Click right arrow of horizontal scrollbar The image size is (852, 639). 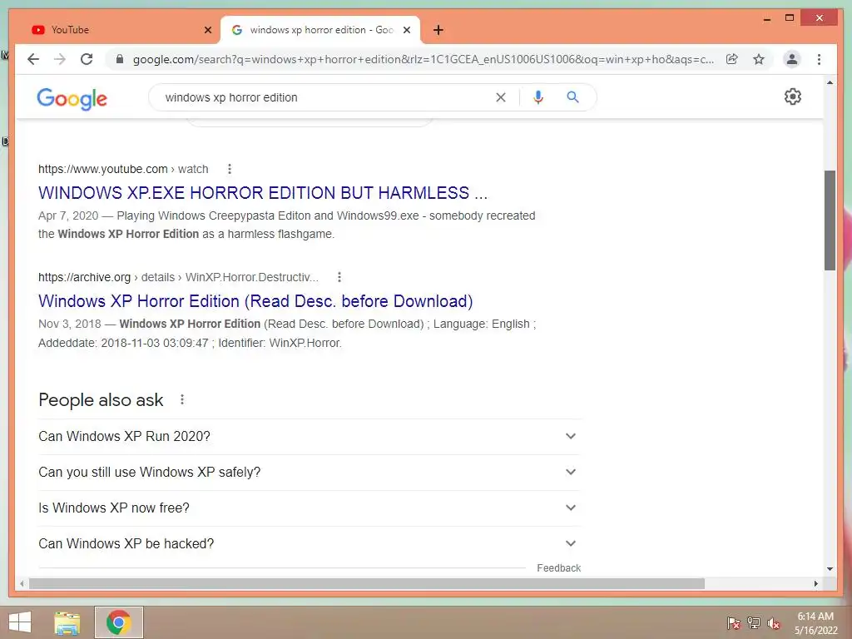coord(815,583)
